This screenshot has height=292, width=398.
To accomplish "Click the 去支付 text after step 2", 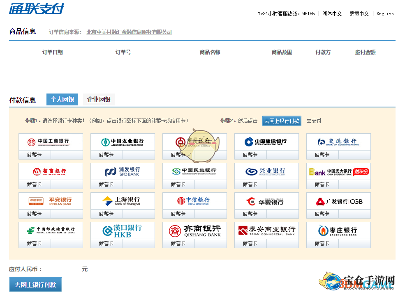I will click(314, 121).
